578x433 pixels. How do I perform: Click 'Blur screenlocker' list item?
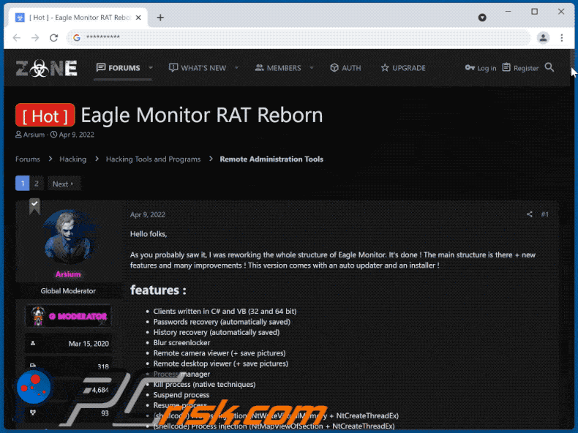click(181, 343)
